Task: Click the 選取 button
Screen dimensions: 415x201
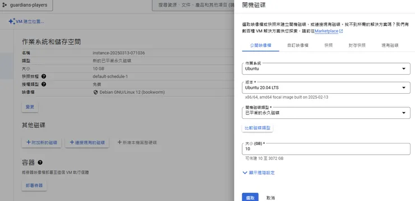Action: [250, 198]
